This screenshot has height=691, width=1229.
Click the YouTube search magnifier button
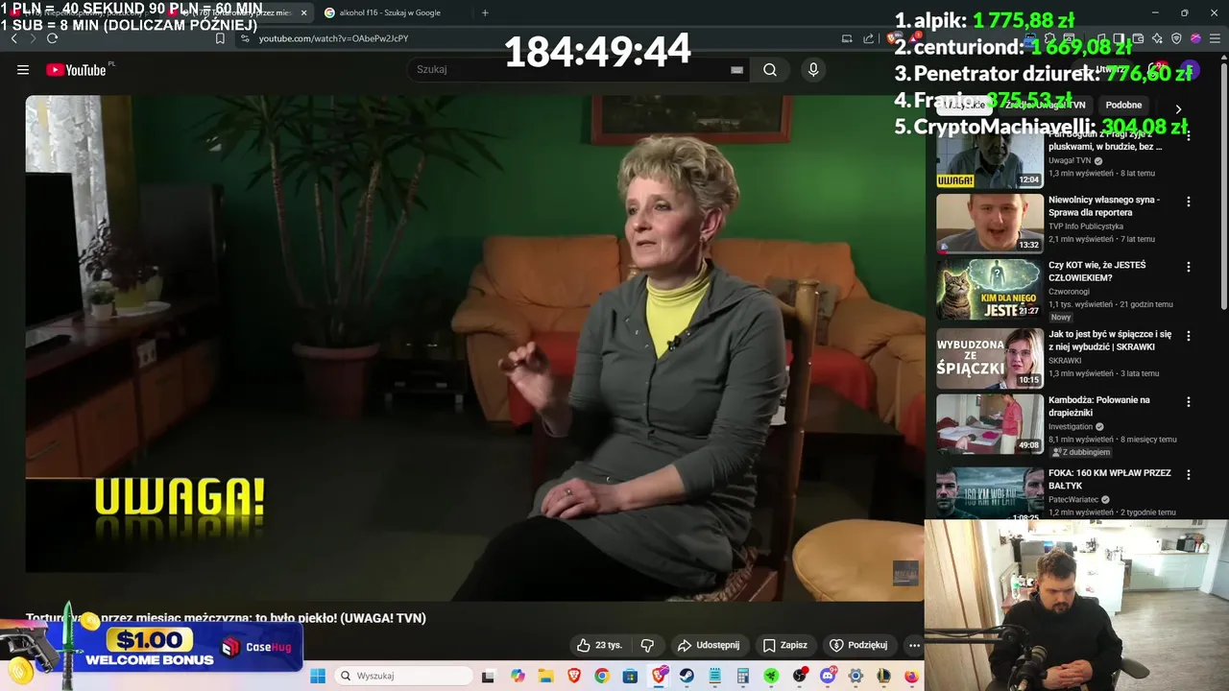click(x=770, y=69)
